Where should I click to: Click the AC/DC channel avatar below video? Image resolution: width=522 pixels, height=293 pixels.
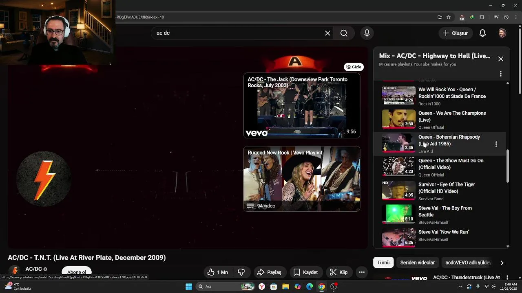point(15,271)
